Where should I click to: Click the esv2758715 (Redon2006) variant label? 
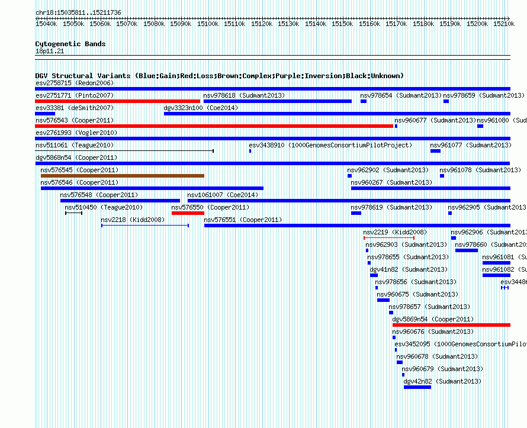click(x=75, y=83)
